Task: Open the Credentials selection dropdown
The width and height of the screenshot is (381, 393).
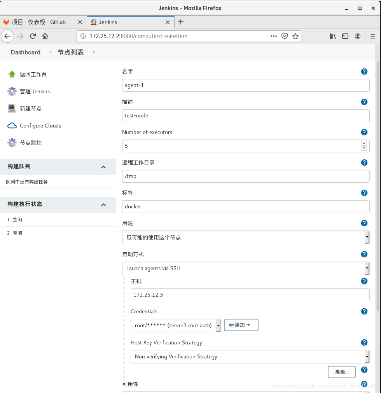Action: pos(175,326)
